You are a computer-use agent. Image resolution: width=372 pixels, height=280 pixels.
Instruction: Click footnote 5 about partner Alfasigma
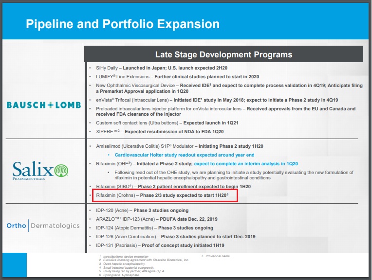point(131,271)
